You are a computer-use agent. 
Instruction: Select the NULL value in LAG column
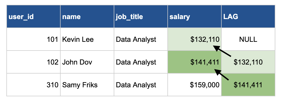pos(248,39)
